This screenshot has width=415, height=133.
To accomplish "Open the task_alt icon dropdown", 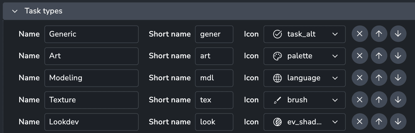I will click(305, 34).
